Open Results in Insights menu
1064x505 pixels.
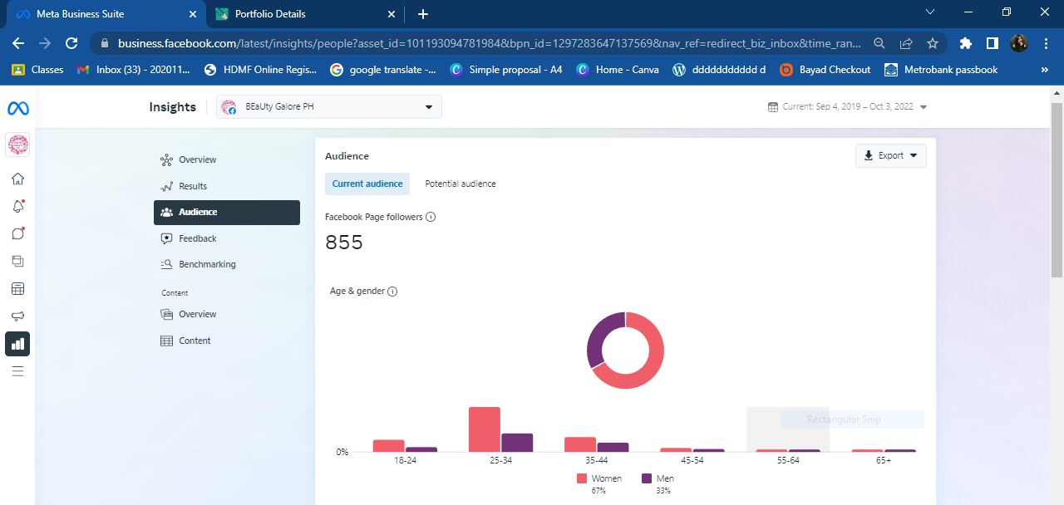pos(227,186)
